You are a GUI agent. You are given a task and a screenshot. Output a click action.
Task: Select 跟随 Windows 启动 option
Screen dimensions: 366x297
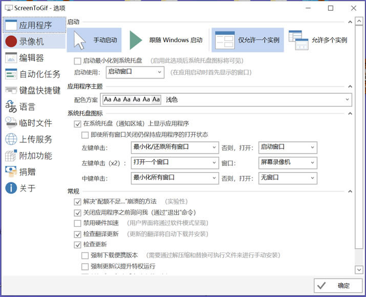(x=165, y=40)
